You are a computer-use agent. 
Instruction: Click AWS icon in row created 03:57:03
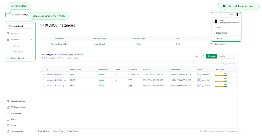pyautogui.click(x=130, y=86)
